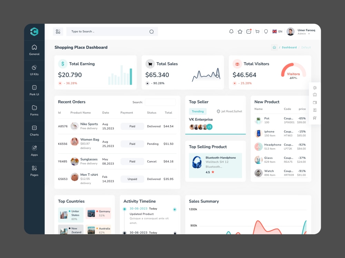Click the Men T-shirt product image
This screenshot has height=258, width=345.
(75, 177)
